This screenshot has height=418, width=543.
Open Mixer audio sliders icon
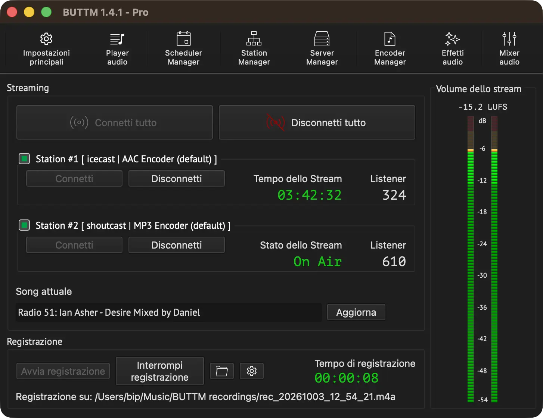[509, 39]
